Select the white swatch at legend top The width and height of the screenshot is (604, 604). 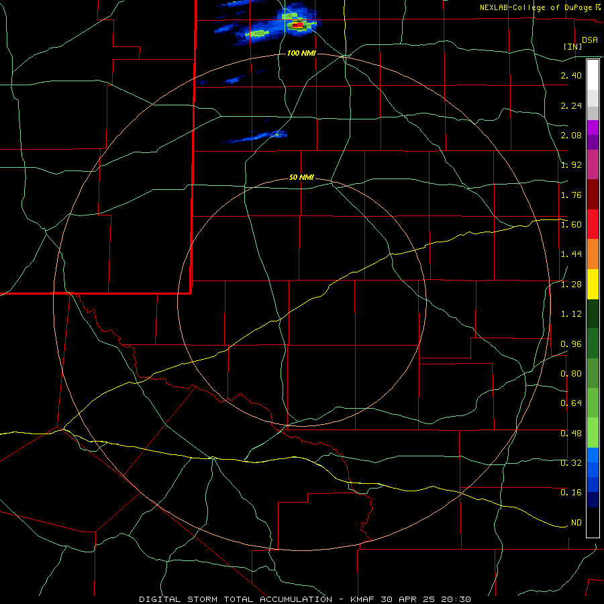[593, 74]
